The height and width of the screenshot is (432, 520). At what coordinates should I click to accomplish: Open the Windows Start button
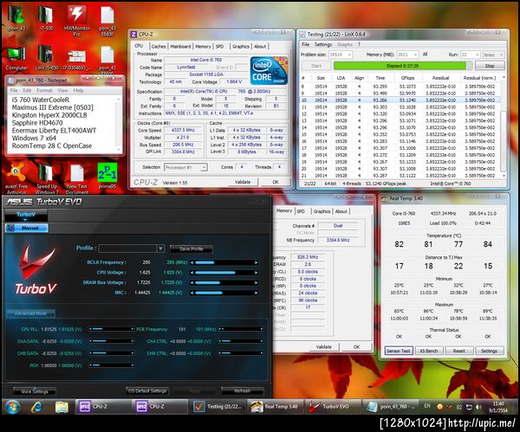point(13,407)
